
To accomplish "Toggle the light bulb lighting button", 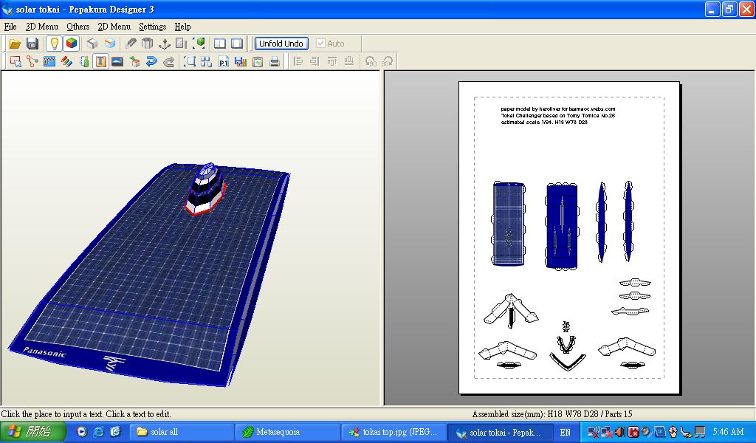I will coord(54,44).
